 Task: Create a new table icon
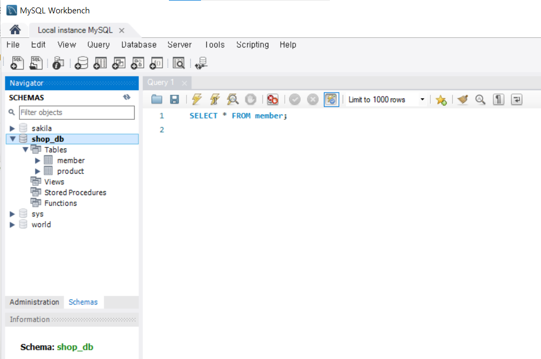coord(100,63)
